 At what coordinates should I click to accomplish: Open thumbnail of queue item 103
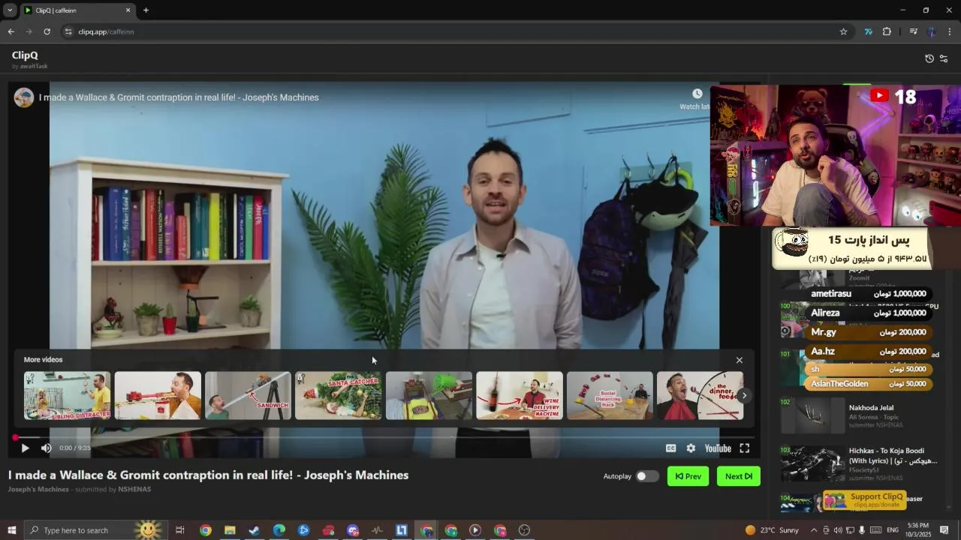[x=813, y=464]
